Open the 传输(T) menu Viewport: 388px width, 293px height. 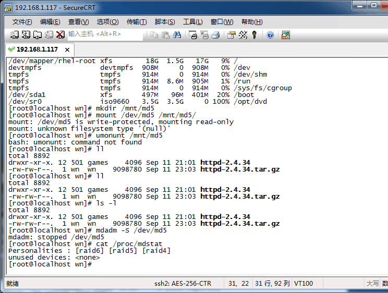137,22
